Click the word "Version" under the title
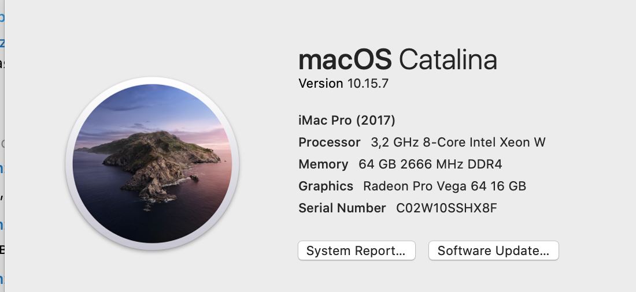 320,84
